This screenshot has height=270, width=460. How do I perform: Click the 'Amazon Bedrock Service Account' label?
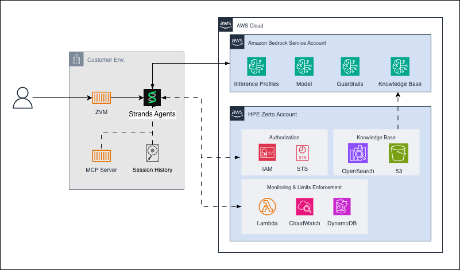point(287,43)
